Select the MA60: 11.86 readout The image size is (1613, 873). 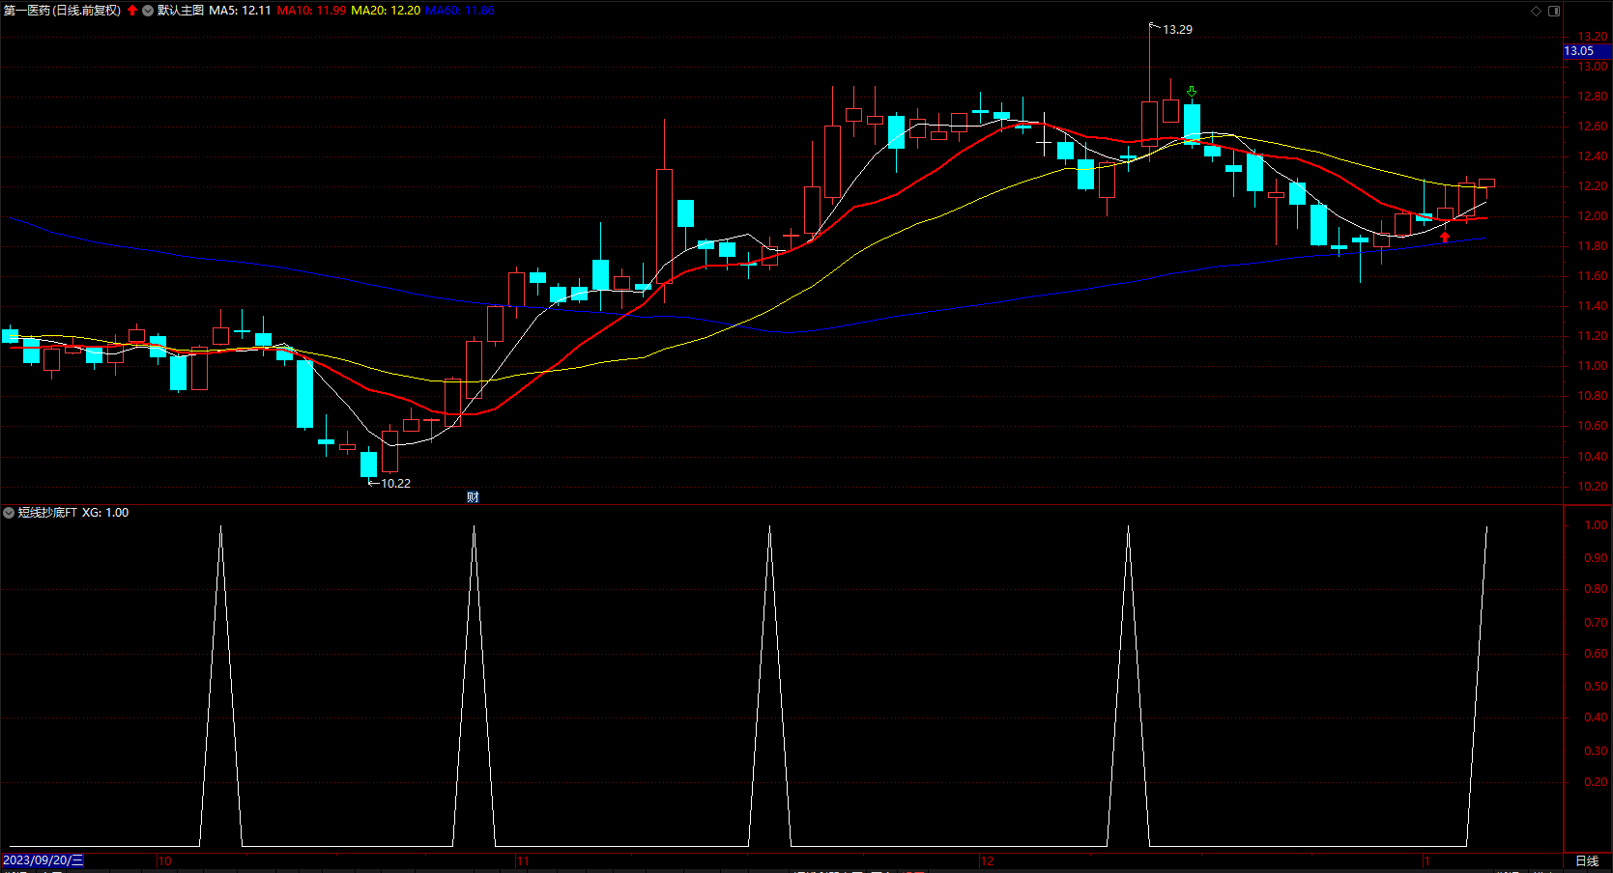(x=460, y=11)
